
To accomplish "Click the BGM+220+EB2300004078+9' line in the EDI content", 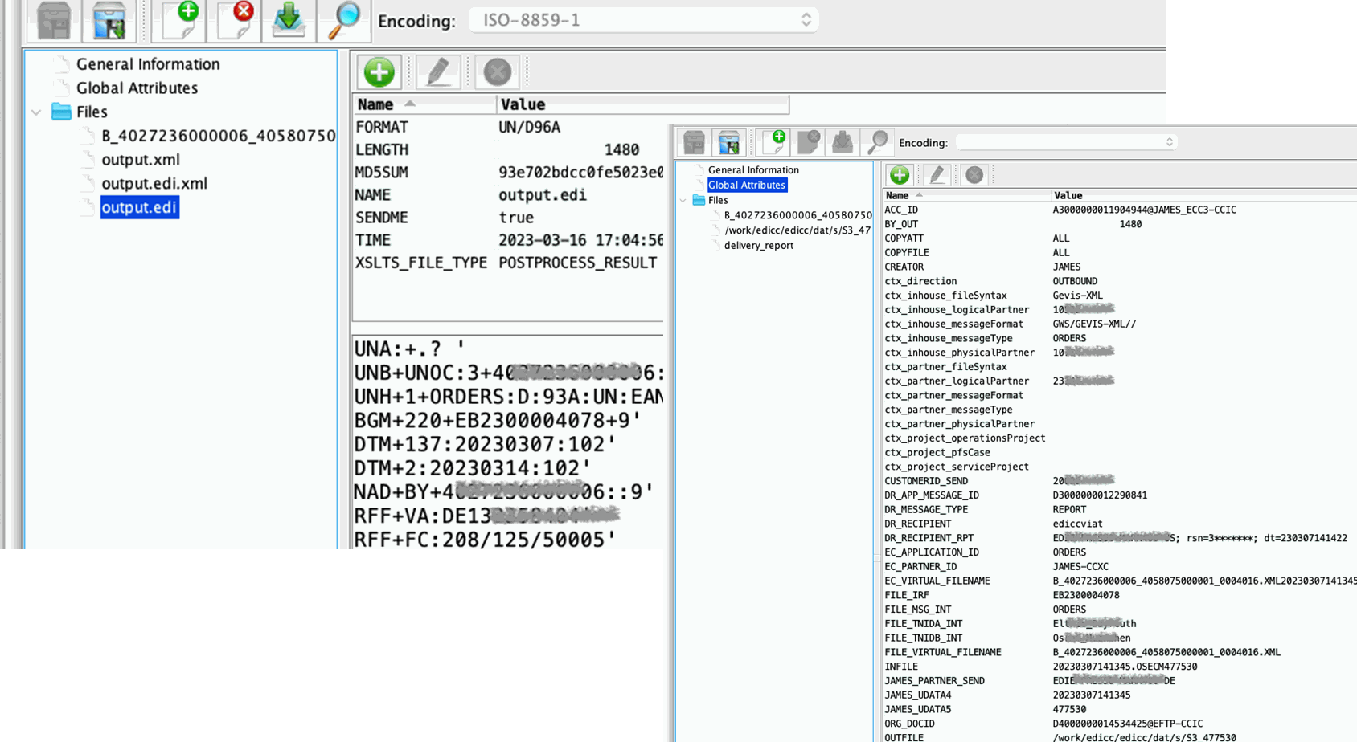I will 498,420.
